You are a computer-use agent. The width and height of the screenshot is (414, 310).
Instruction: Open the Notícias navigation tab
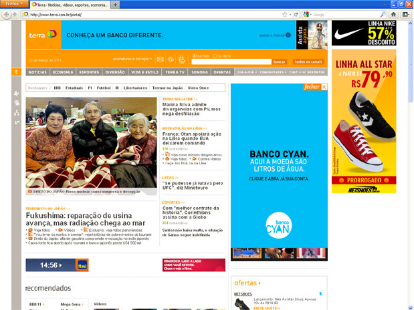tap(37, 72)
